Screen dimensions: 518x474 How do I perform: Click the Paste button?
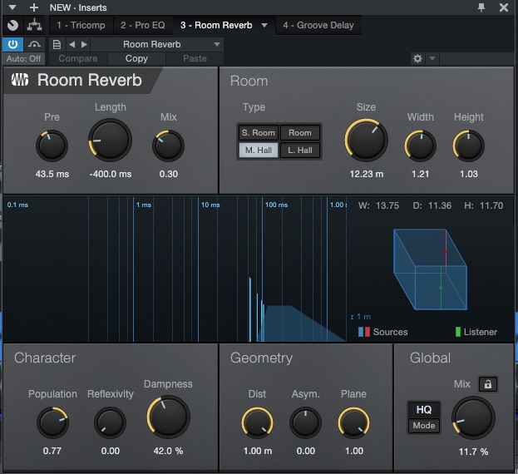[195, 58]
